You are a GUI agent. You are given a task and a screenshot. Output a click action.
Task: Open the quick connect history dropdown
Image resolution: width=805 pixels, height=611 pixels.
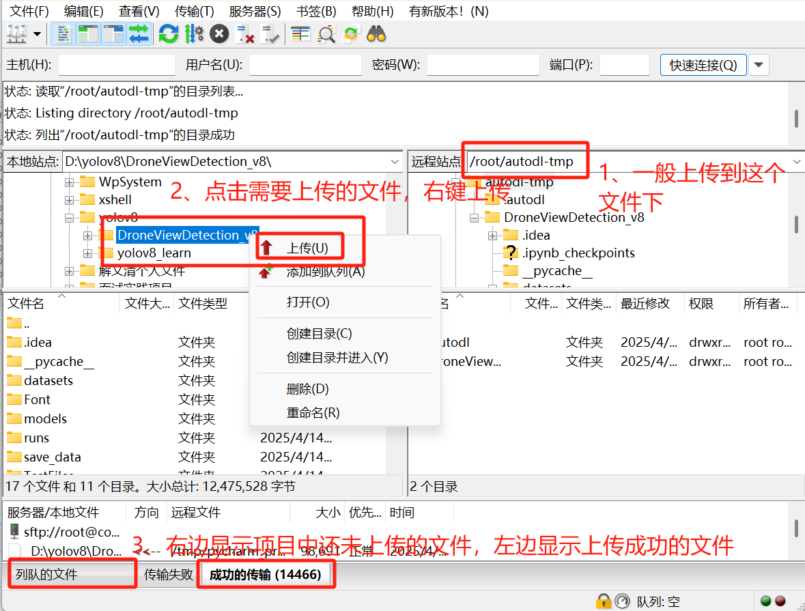[x=759, y=66]
